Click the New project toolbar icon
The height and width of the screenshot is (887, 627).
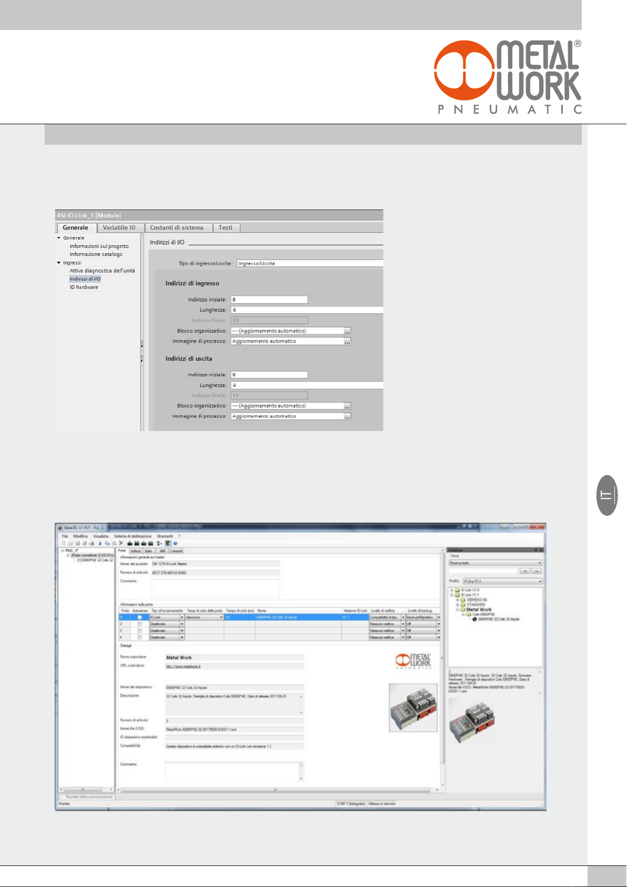click(x=64, y=543)
